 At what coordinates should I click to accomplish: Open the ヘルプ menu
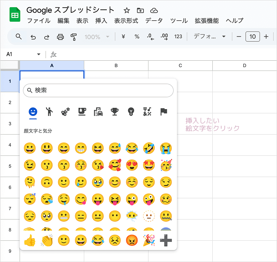(x=234, y=21)
